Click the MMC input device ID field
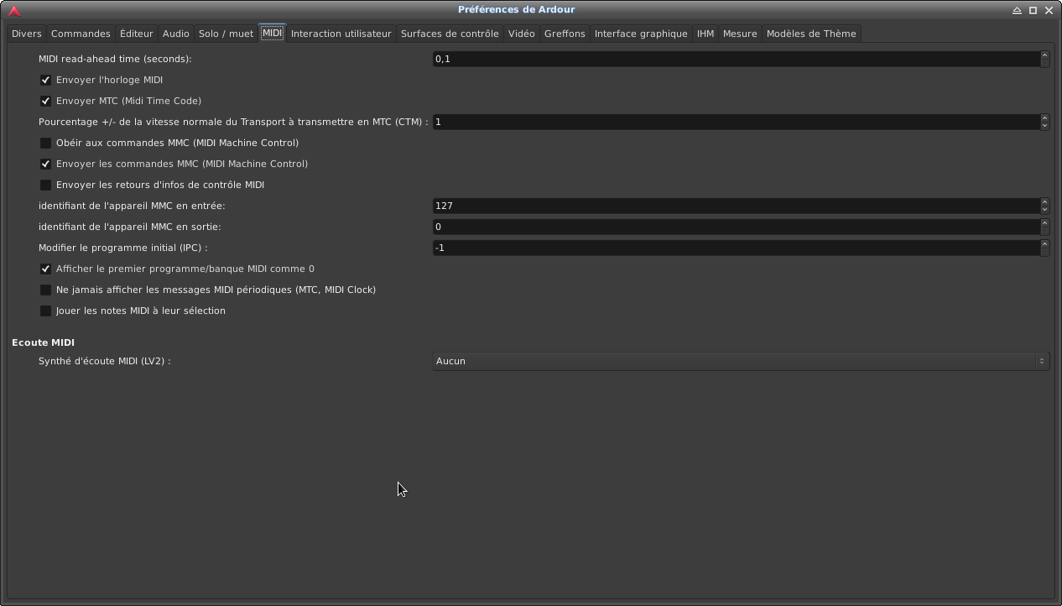The image size is (1062, 606). (x=736, y=206)
